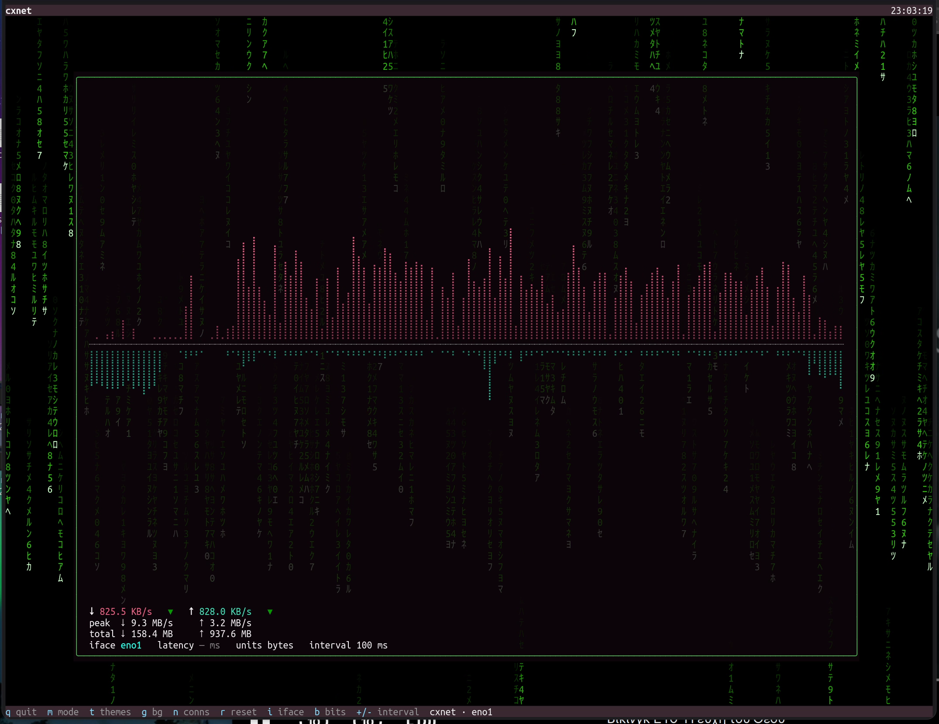This screenshot has height=724, width=939.
Task: Click the upload rate '828.0 KB/s' value
Action: pos(225,611)
